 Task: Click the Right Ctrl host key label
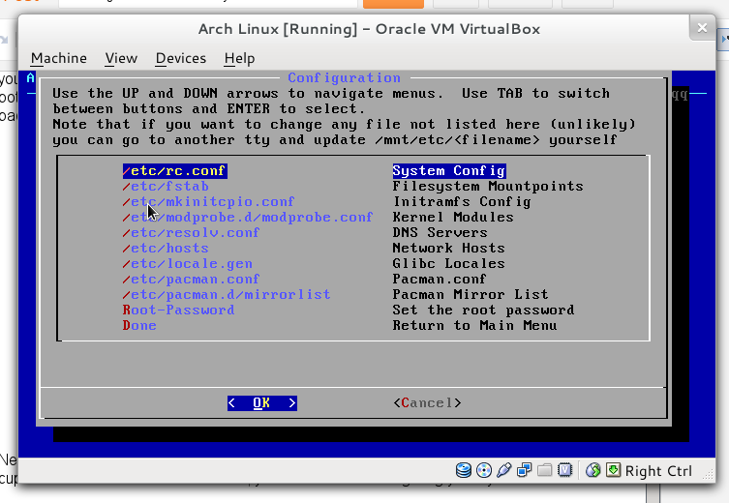click(x=658, y=471)
